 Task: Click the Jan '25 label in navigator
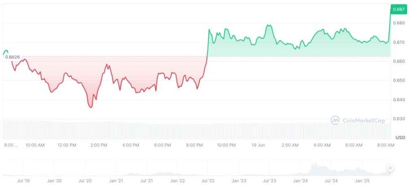(362, 181)
